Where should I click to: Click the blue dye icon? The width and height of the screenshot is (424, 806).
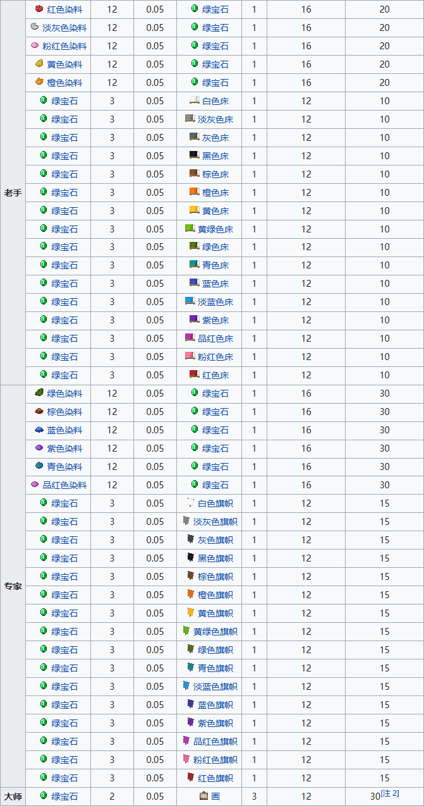click(39, 430)
